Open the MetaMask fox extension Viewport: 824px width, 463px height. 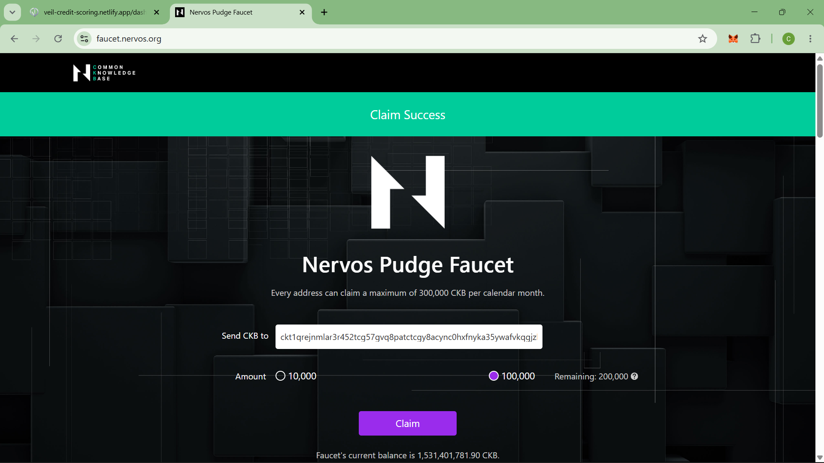point(733,39)
